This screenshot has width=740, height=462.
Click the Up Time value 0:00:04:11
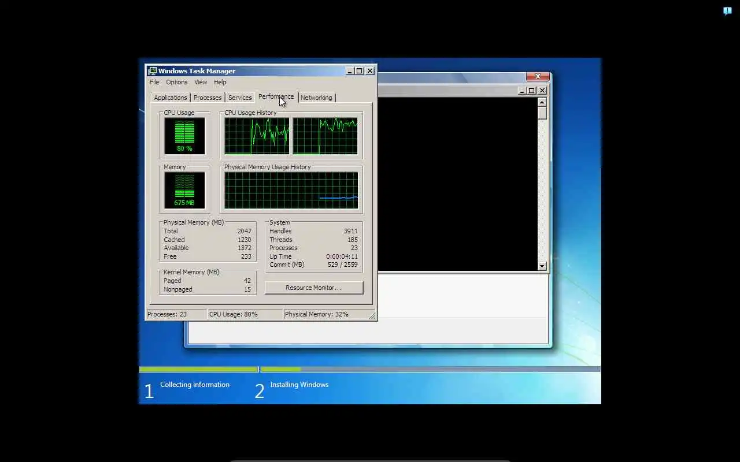click(342, 256)
